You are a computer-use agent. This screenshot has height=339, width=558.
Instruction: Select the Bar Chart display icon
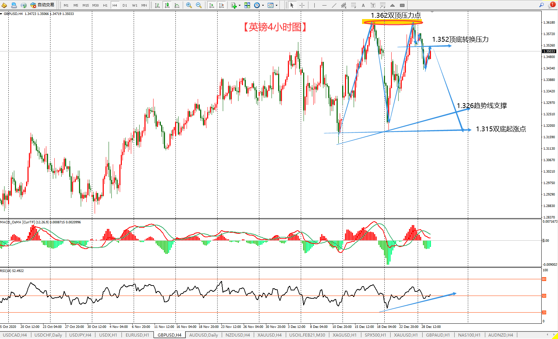pos(157,5)
